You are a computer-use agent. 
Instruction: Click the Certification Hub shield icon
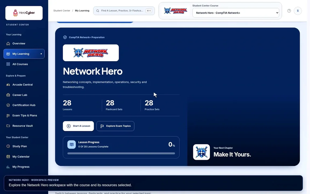coord(8,105)
